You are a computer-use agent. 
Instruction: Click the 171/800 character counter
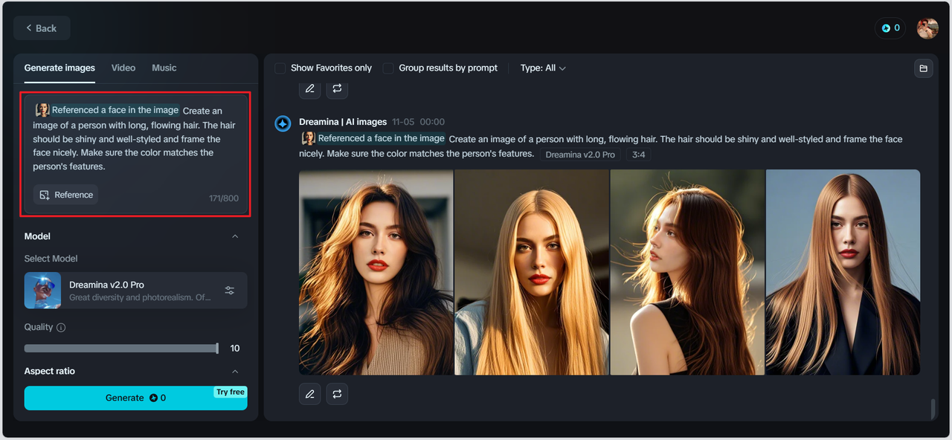[224, 198]
